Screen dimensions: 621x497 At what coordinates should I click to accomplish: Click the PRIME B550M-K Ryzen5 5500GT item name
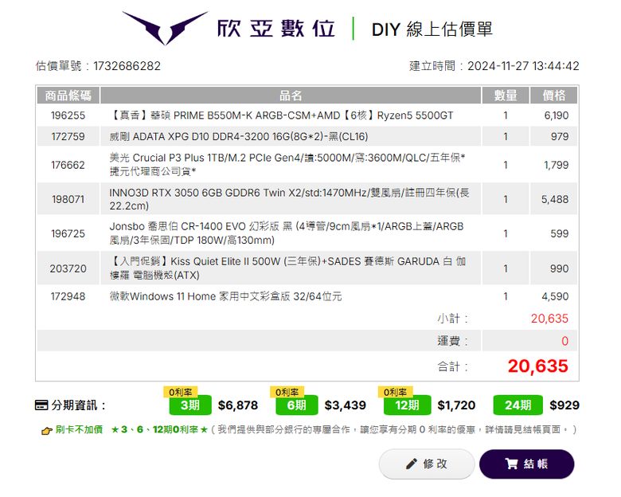pyautogui.click(x=281, y=115)
